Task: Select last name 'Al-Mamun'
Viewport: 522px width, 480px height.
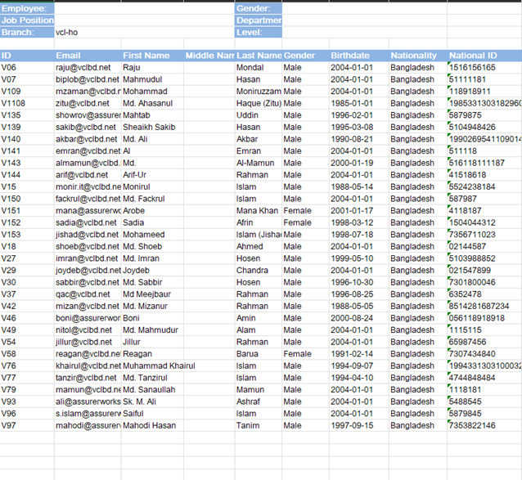Action: coord(259,164)
